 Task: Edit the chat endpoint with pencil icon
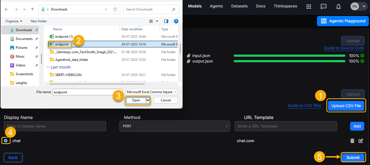[361, 141]
